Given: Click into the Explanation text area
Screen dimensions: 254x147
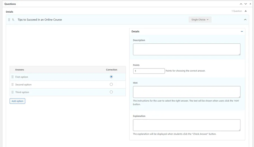Looking at the screenshot, I should [x=187, y=125].
